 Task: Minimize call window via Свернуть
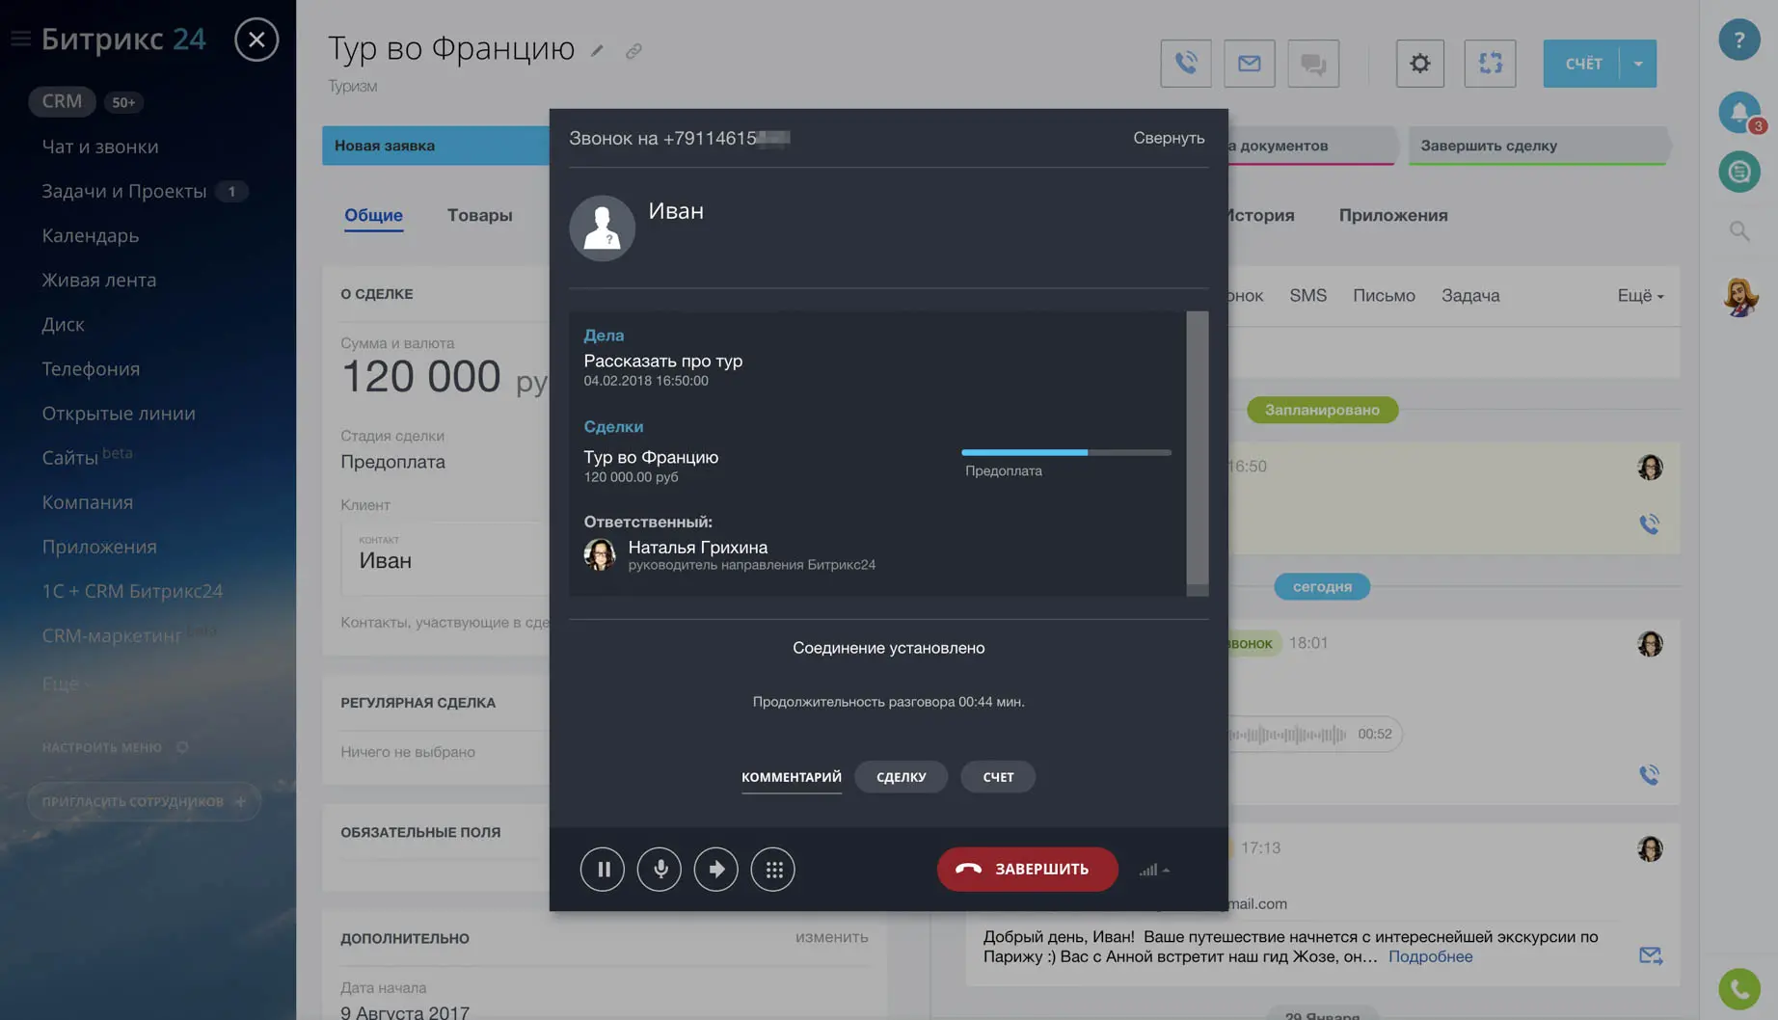click(1169, 138)
